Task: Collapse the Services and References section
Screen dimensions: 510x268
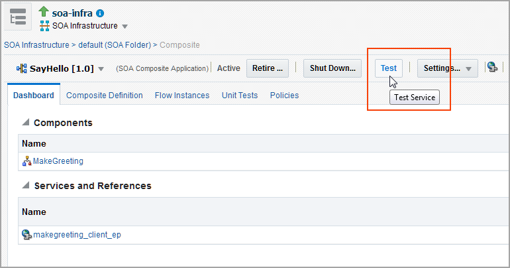Action: [26, 186]
